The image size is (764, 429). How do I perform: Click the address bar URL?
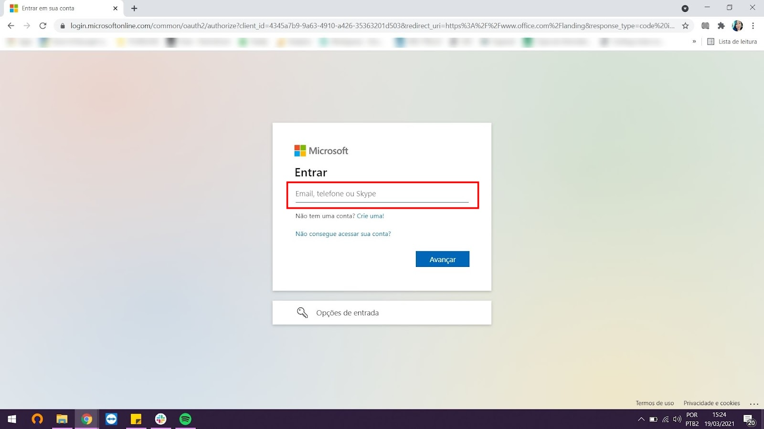pyautogui.click(x=372, y=26)
